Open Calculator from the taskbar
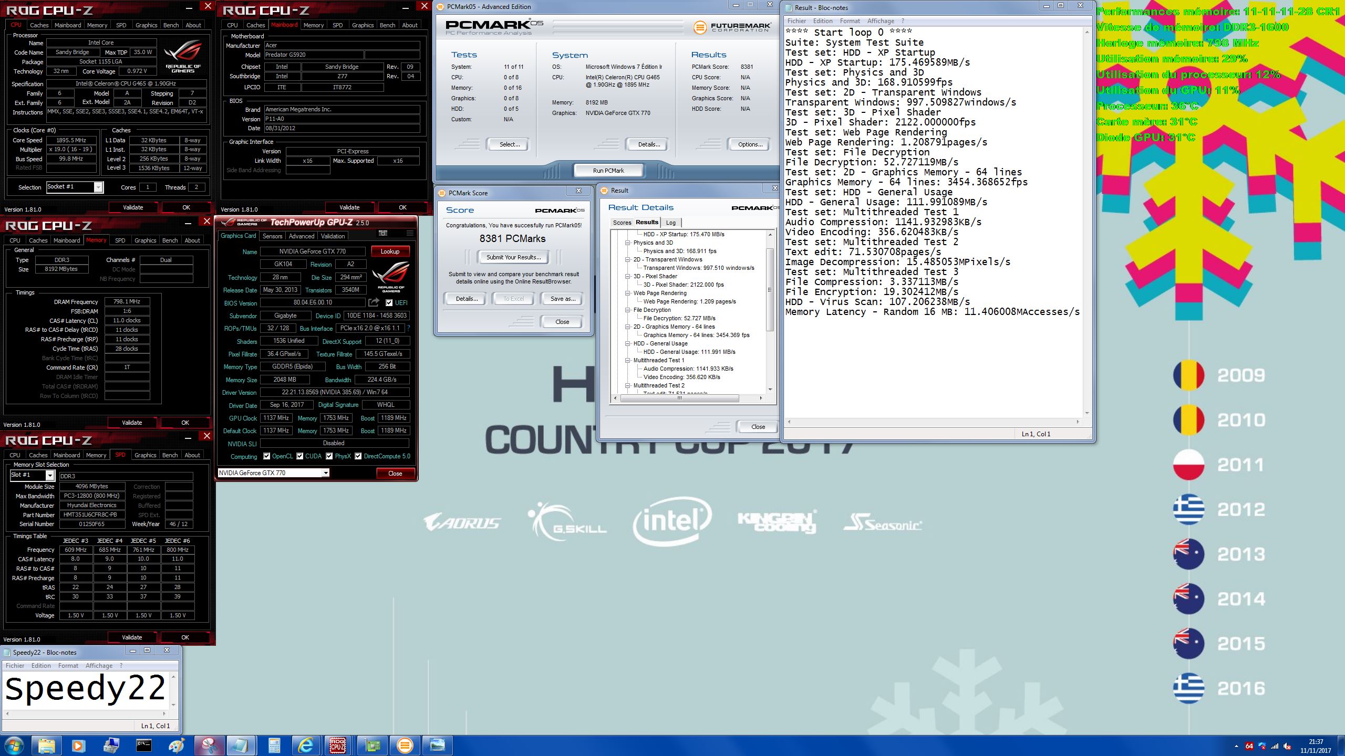The height and width of the screenshot is (756, 1345). [x=274, y=745]
